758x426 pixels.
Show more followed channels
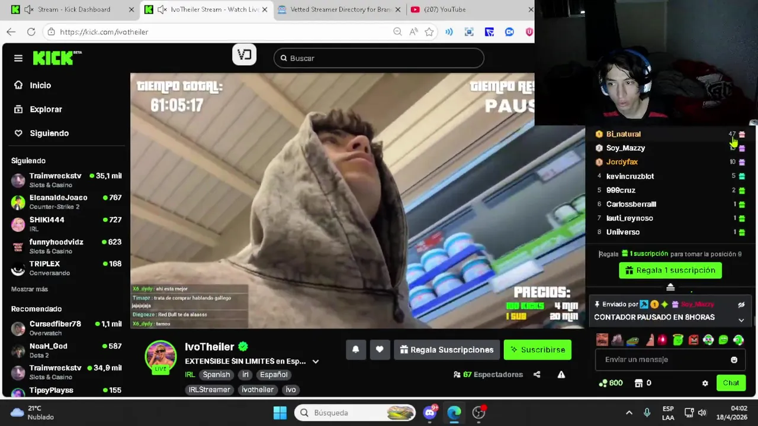30,289
